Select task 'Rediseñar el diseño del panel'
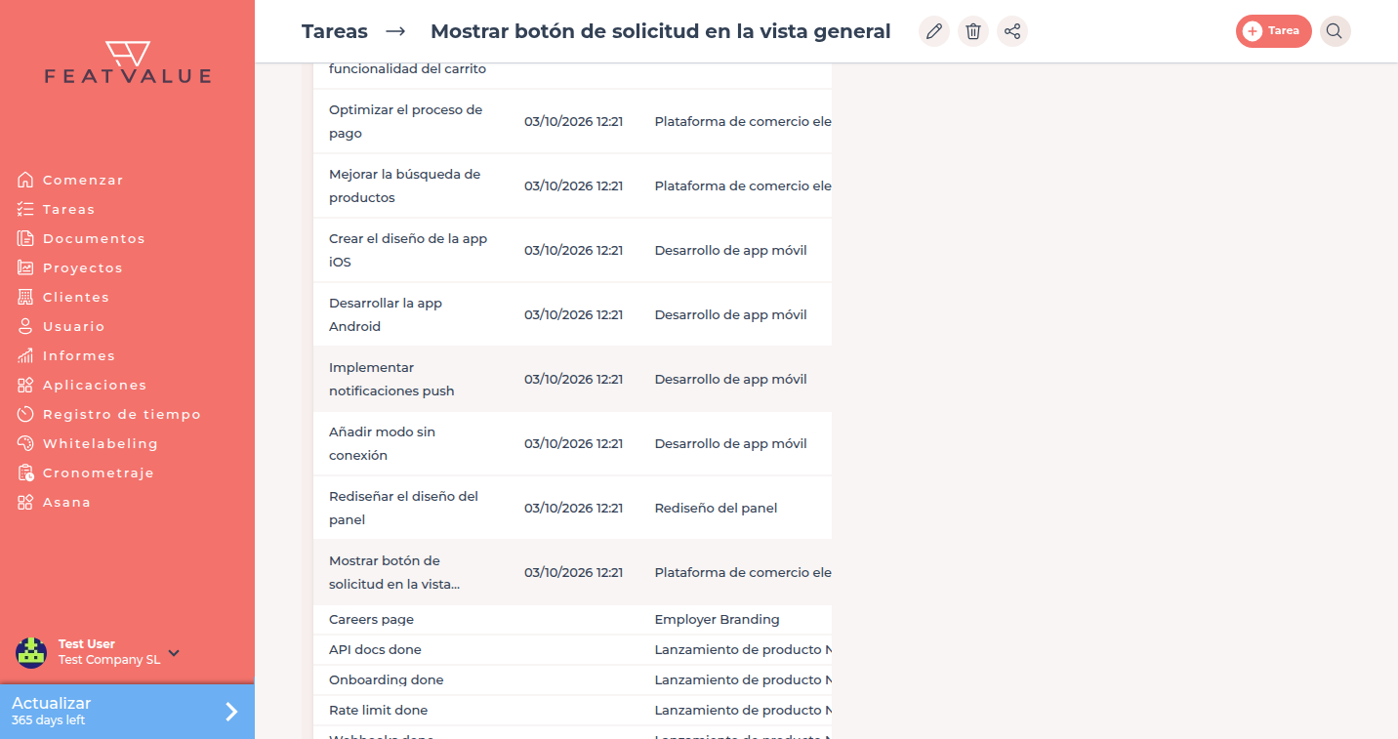 click(572, 508)
